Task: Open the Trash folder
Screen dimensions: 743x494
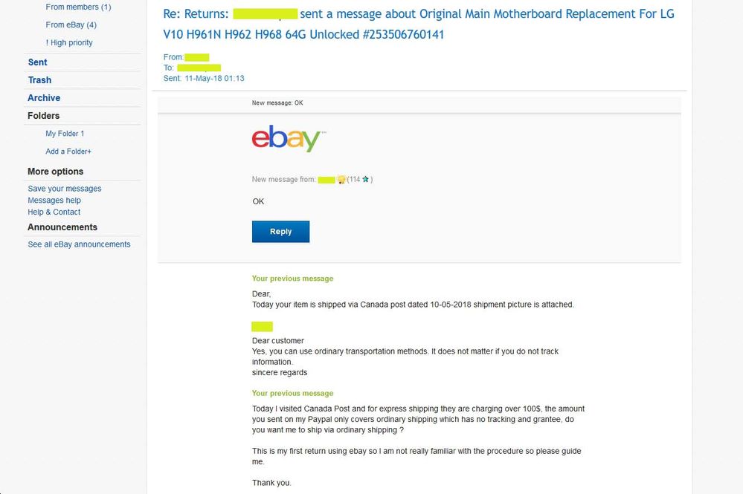Action: click(x=39, y=80)
